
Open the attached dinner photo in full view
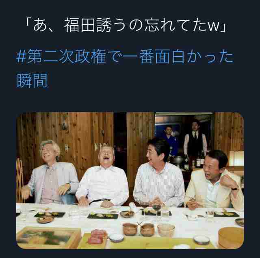click(x=130, y=180)
